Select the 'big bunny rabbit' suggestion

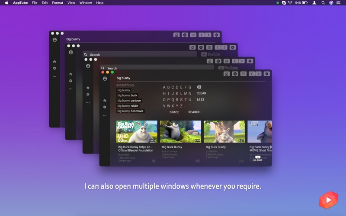[128, 106]
